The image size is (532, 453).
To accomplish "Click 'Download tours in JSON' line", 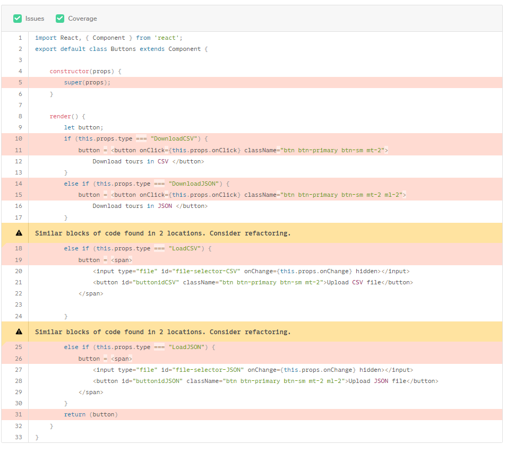I will (150, 206).
